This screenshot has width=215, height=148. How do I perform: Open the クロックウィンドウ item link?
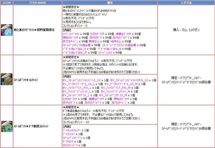(x=70, y=145)
